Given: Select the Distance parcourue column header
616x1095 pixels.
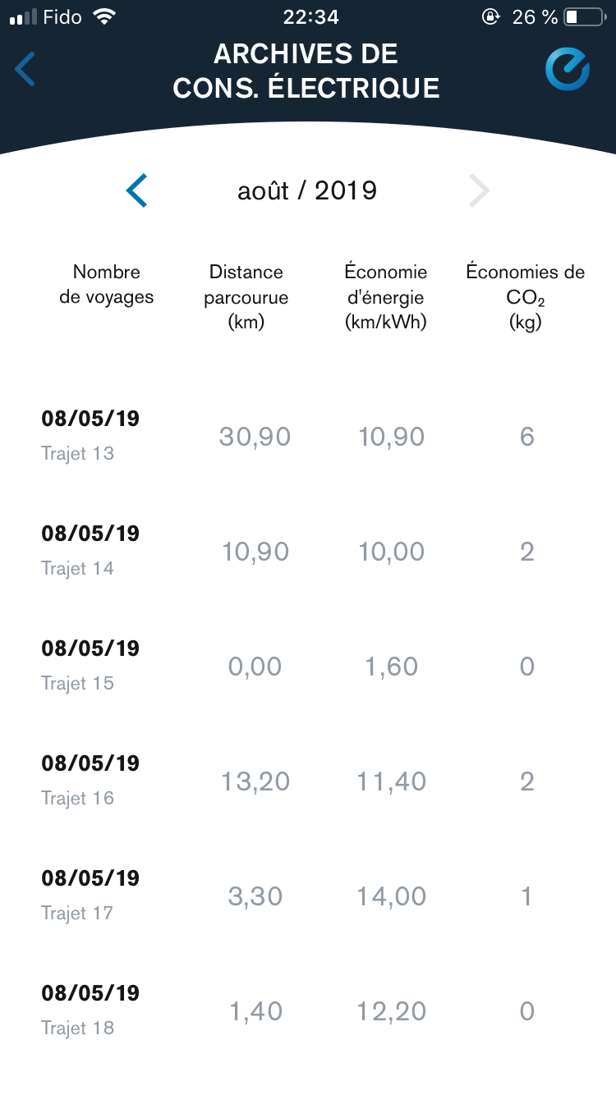Looking at the screenshot, I should pyautogui.click(x=246, y=296).
